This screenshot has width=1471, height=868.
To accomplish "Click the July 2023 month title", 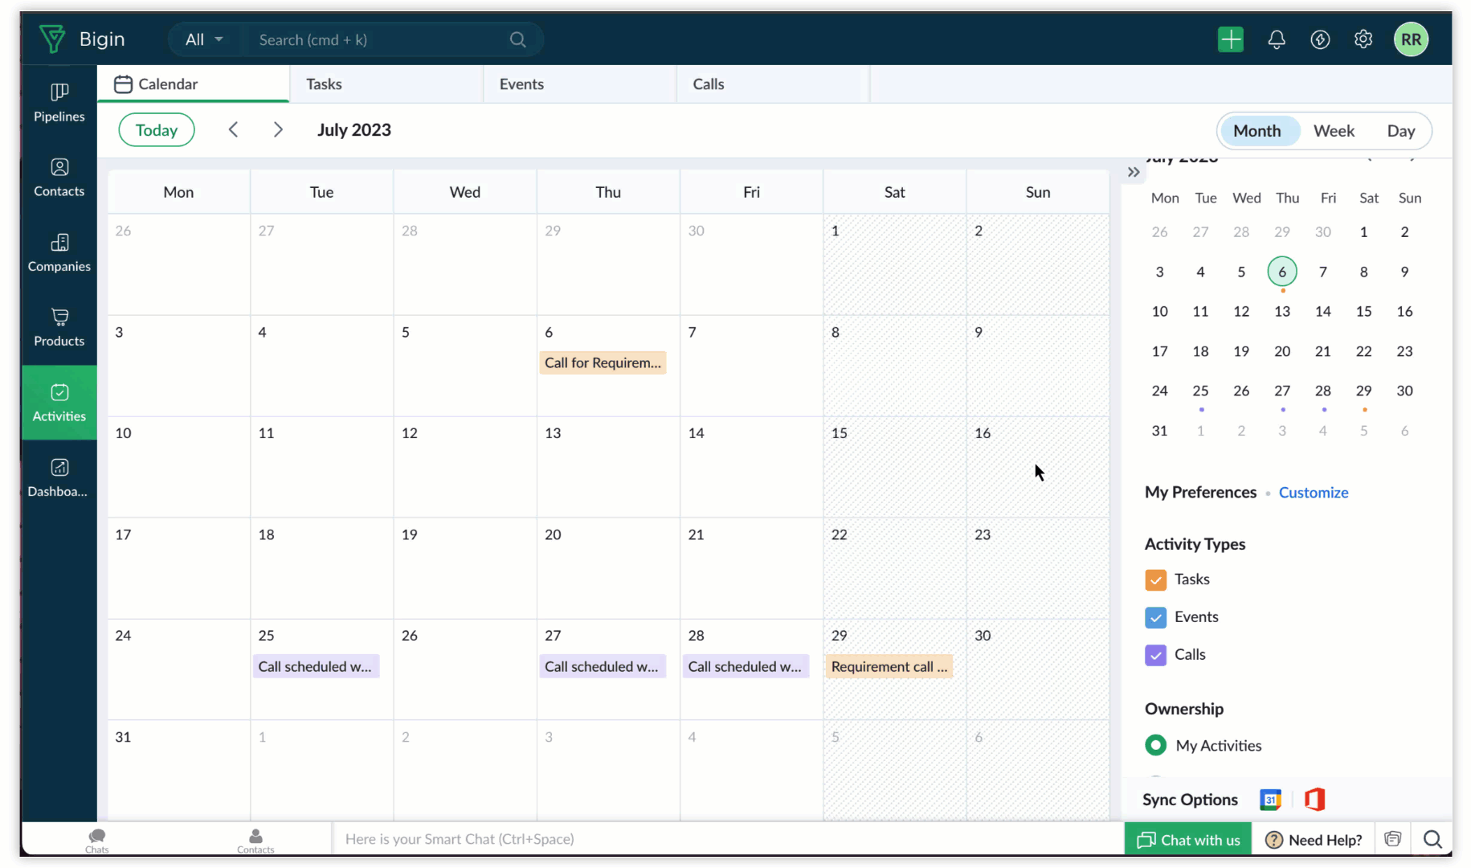I will coord(353,130).
